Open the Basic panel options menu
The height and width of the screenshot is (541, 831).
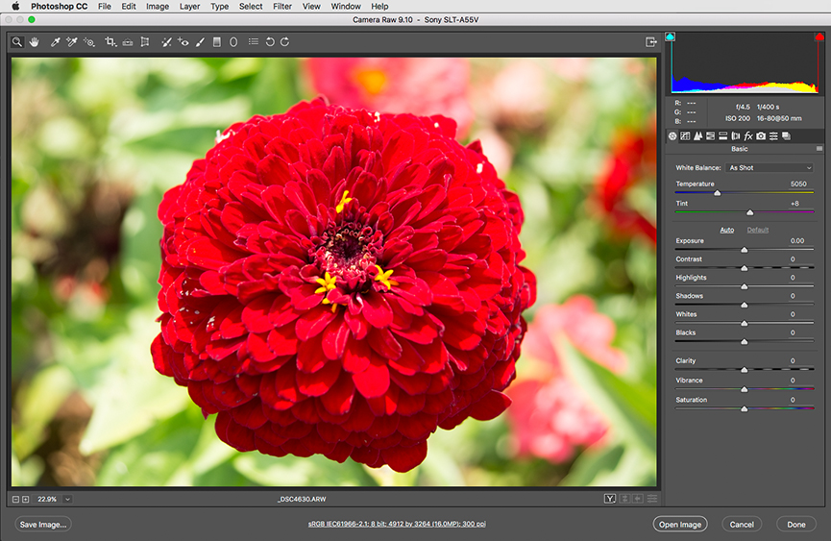click(x=819, y=149)
